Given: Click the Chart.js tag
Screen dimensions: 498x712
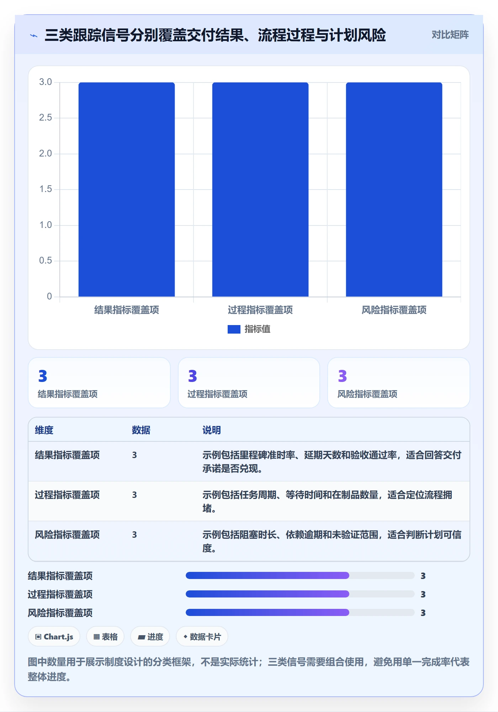Looking at the screenshot, I should (x=54, y=637).
